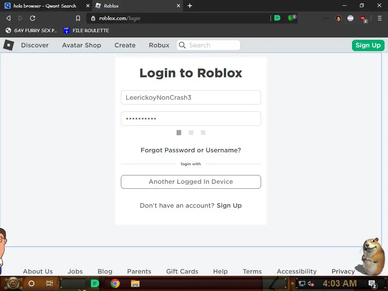Open Gift Cards footer link
This screenshot has width=388, height=291.
click(182, 271)
